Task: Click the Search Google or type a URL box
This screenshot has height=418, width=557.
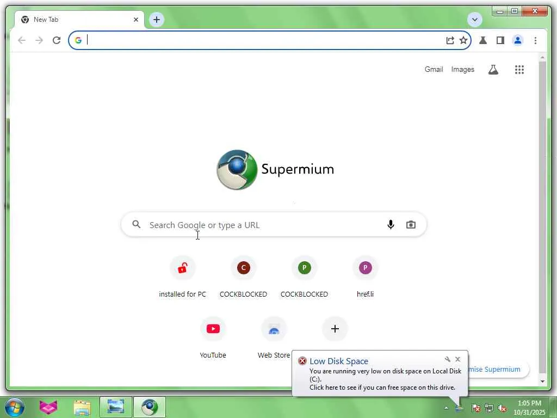Action: [x=274, y=225]
